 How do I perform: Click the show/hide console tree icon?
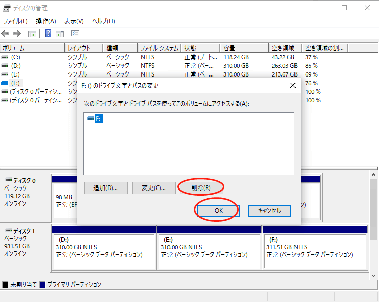(x=32, y=34)
